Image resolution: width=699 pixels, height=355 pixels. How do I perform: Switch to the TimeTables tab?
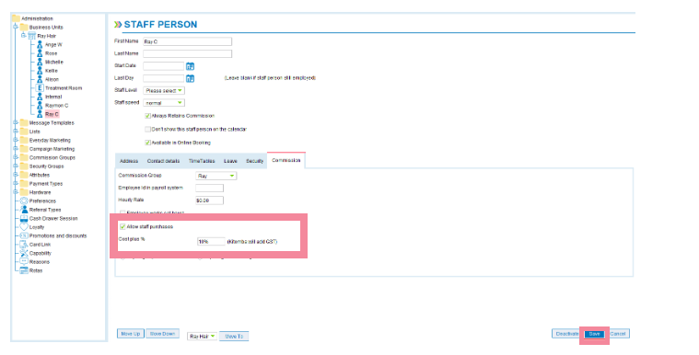[x=202, y=161]
